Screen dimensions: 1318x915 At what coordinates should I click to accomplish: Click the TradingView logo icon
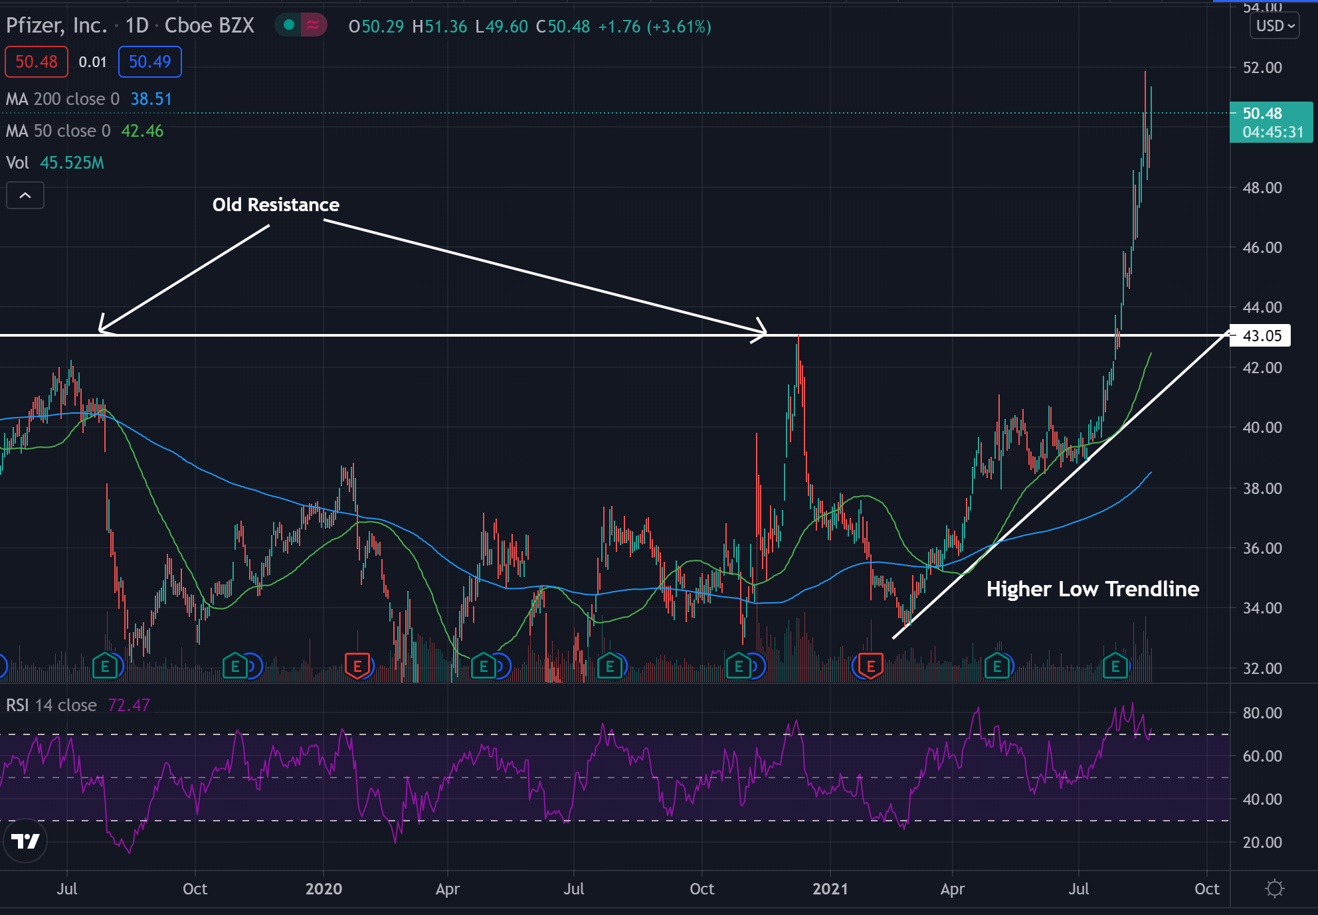[x=25, y=841]
